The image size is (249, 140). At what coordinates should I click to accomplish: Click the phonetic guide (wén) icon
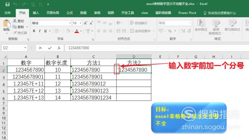tap(88, 31)
